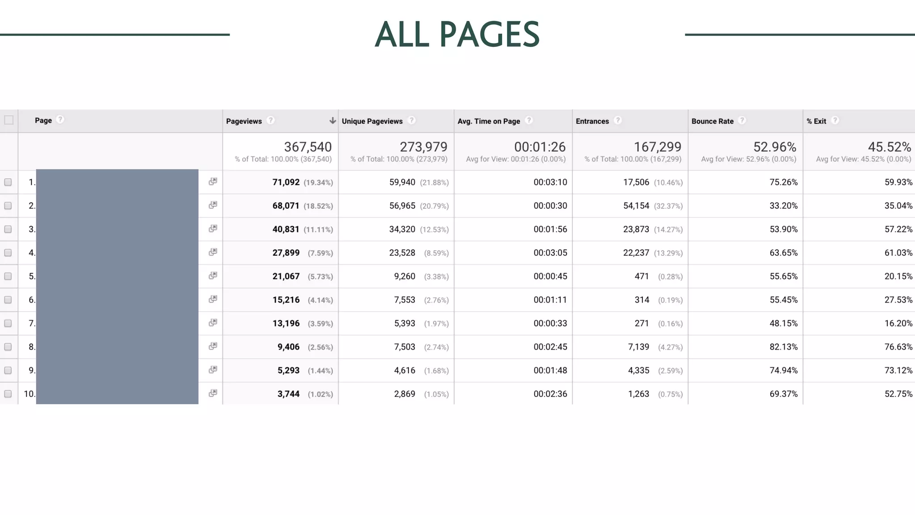Open row 3 page link icon
Screen dimensions: 915x515
(x=213, y=228)
